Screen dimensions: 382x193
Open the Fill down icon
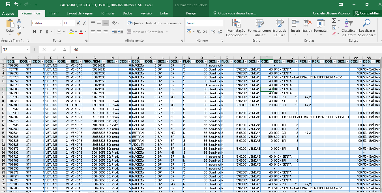tap(334, 27)
